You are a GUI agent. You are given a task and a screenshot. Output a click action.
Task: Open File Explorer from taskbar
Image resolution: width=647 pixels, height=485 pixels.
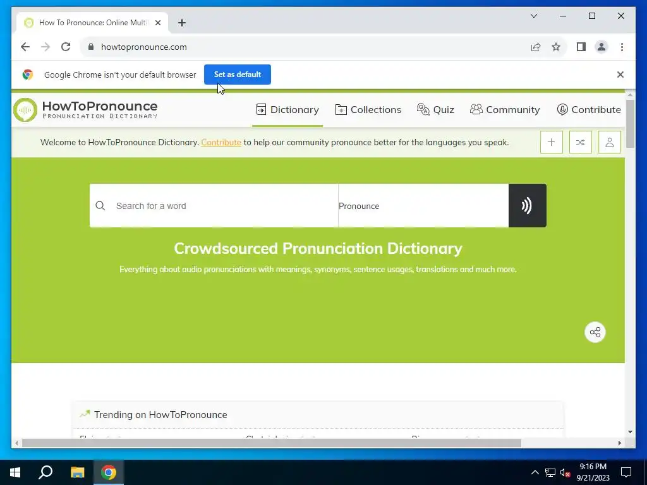(x=77, y=472)
